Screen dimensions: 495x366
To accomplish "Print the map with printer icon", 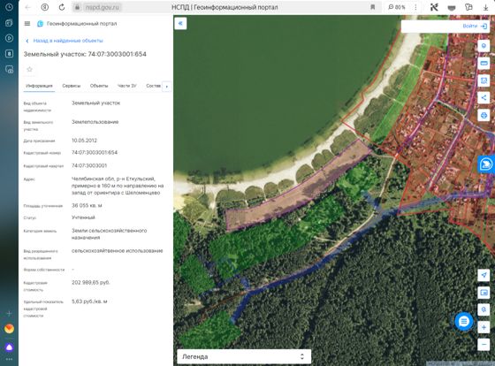I will click(x=484, y=115).
